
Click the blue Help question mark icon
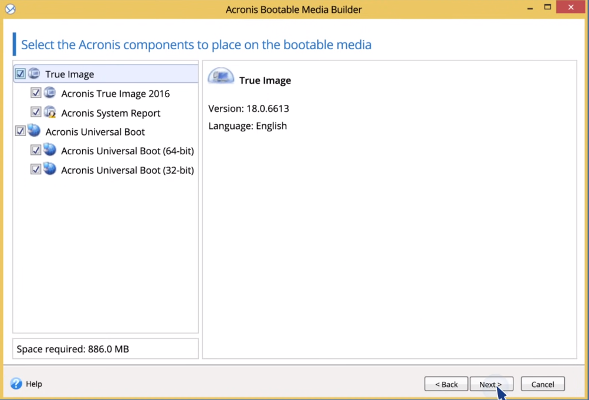click(16, 384)
